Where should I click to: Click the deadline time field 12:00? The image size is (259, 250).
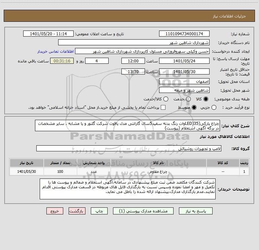click(x=133, y=61)
